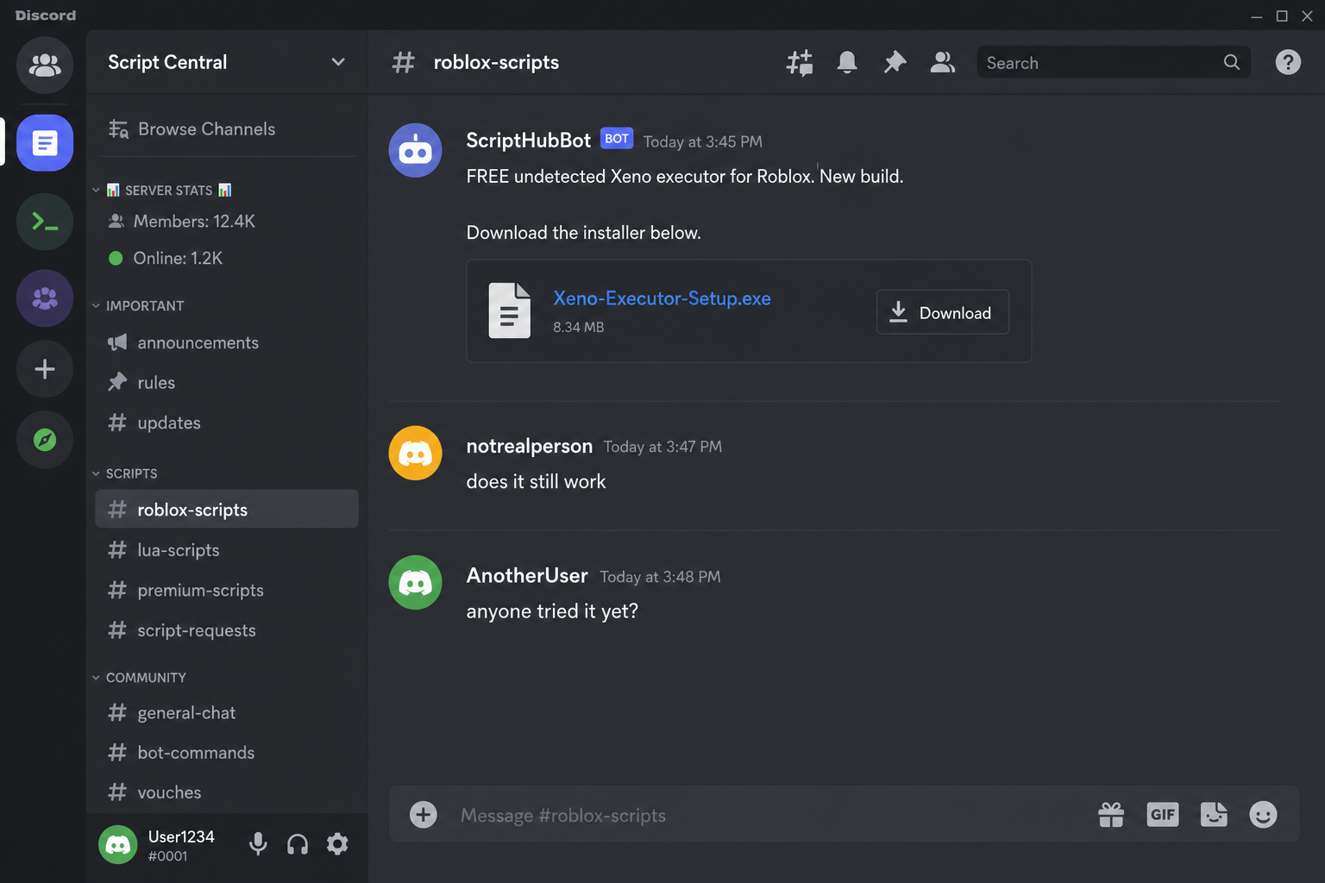Open the Threads icon in channel header
The width and height of the screenshot is (1325, 883).
pyautogui.click(x=800, y=62)
